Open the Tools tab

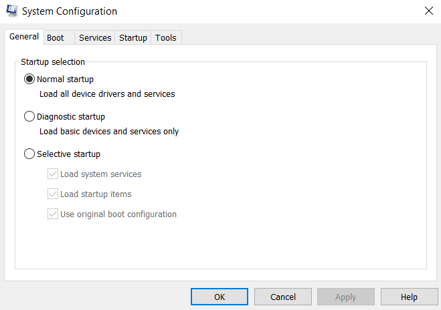tap(166, 38)
